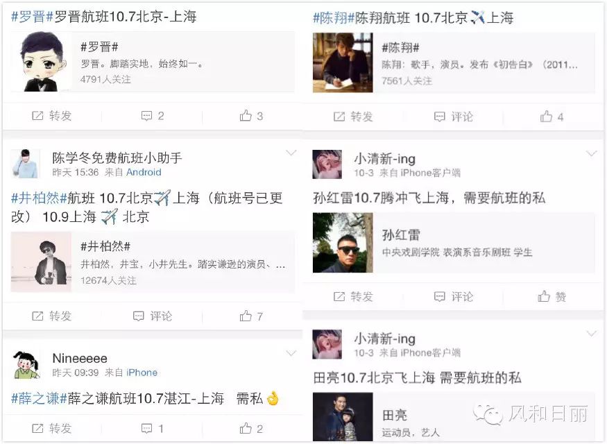Open the #井柏然# topic card
The width and height of the screenshot is (607, 444).
click(153, 262)
